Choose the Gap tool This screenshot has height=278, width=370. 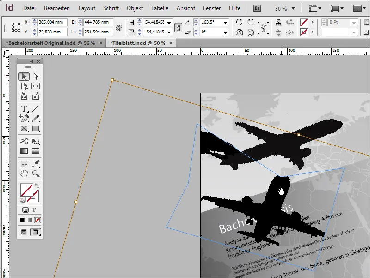pyautogui.click(x=36, y=86)
